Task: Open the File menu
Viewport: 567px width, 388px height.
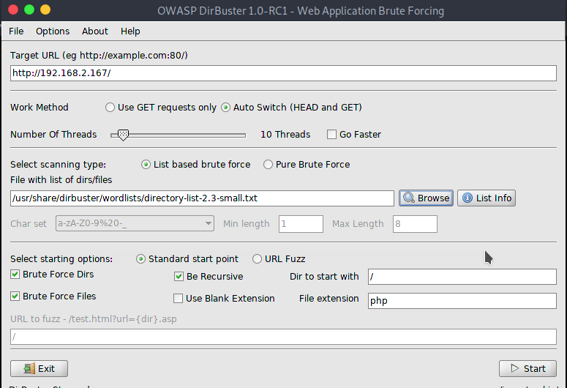Action: [16, 31]
